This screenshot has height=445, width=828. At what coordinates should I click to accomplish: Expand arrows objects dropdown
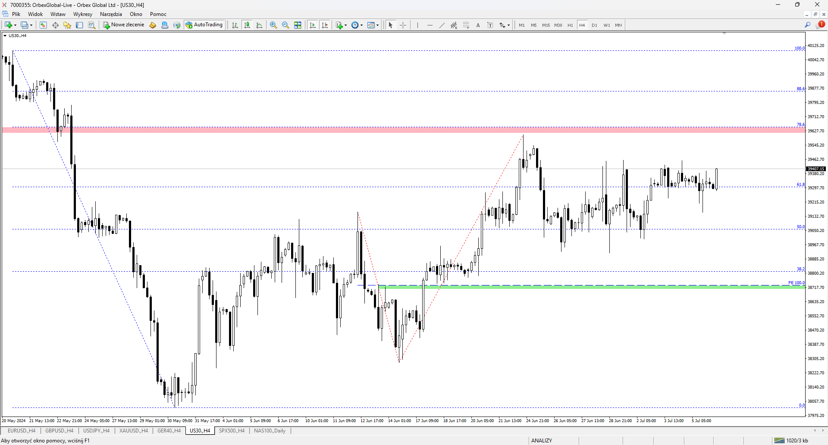pos(508,25)
